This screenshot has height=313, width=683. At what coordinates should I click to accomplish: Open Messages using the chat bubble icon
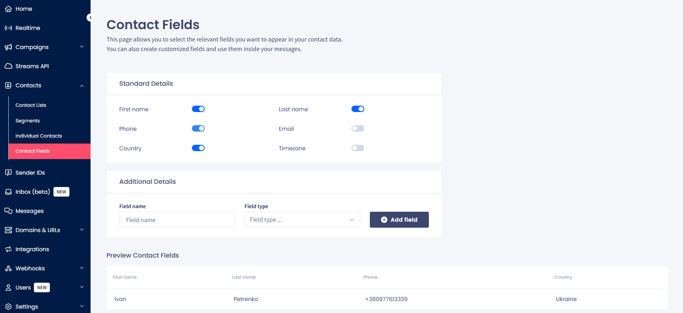click(8, 211)
